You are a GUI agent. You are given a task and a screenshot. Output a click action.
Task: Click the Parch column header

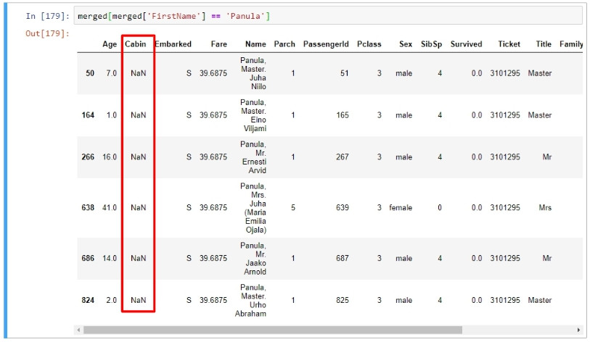pyautogui.click(x=284, y=44)
